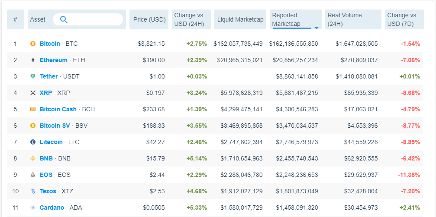Open the Tezos asset link

[48, 191]
